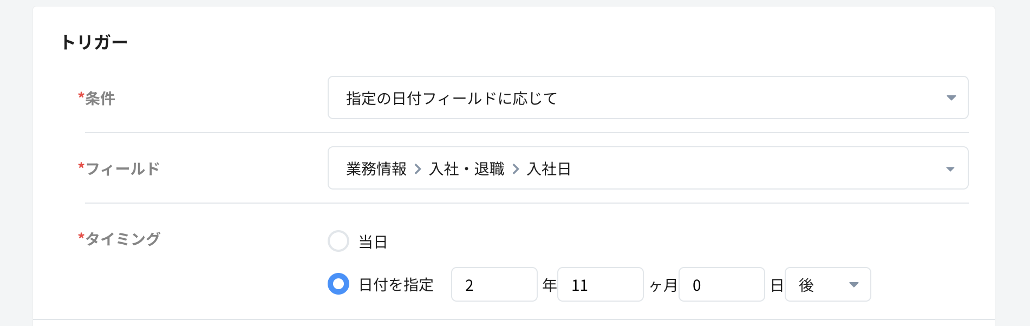Click the 業務情報 breadcrumb item
Image resolution: width=1030 pixels, height=326 pixels.
coord(376,168)
